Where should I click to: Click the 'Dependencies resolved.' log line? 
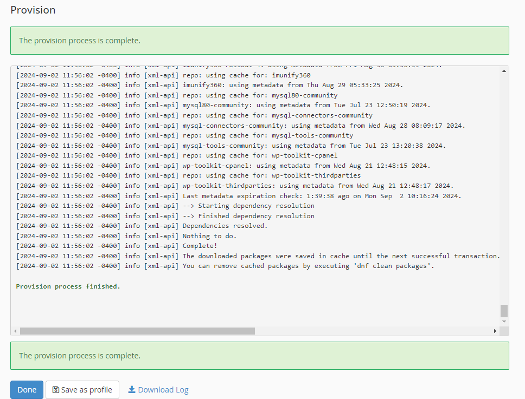pyautogui.click(x=142, y=226)
